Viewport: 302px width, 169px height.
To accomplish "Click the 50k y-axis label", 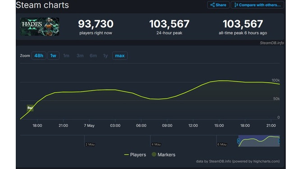I will pos(276,99).
